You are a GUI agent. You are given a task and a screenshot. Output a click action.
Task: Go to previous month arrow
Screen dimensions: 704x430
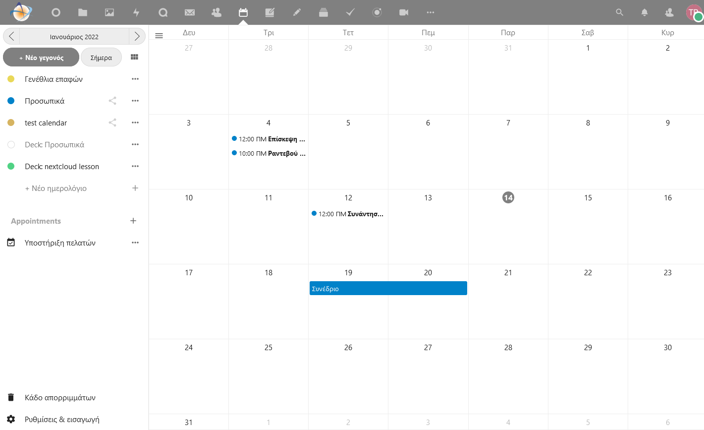tap(11, 36)
